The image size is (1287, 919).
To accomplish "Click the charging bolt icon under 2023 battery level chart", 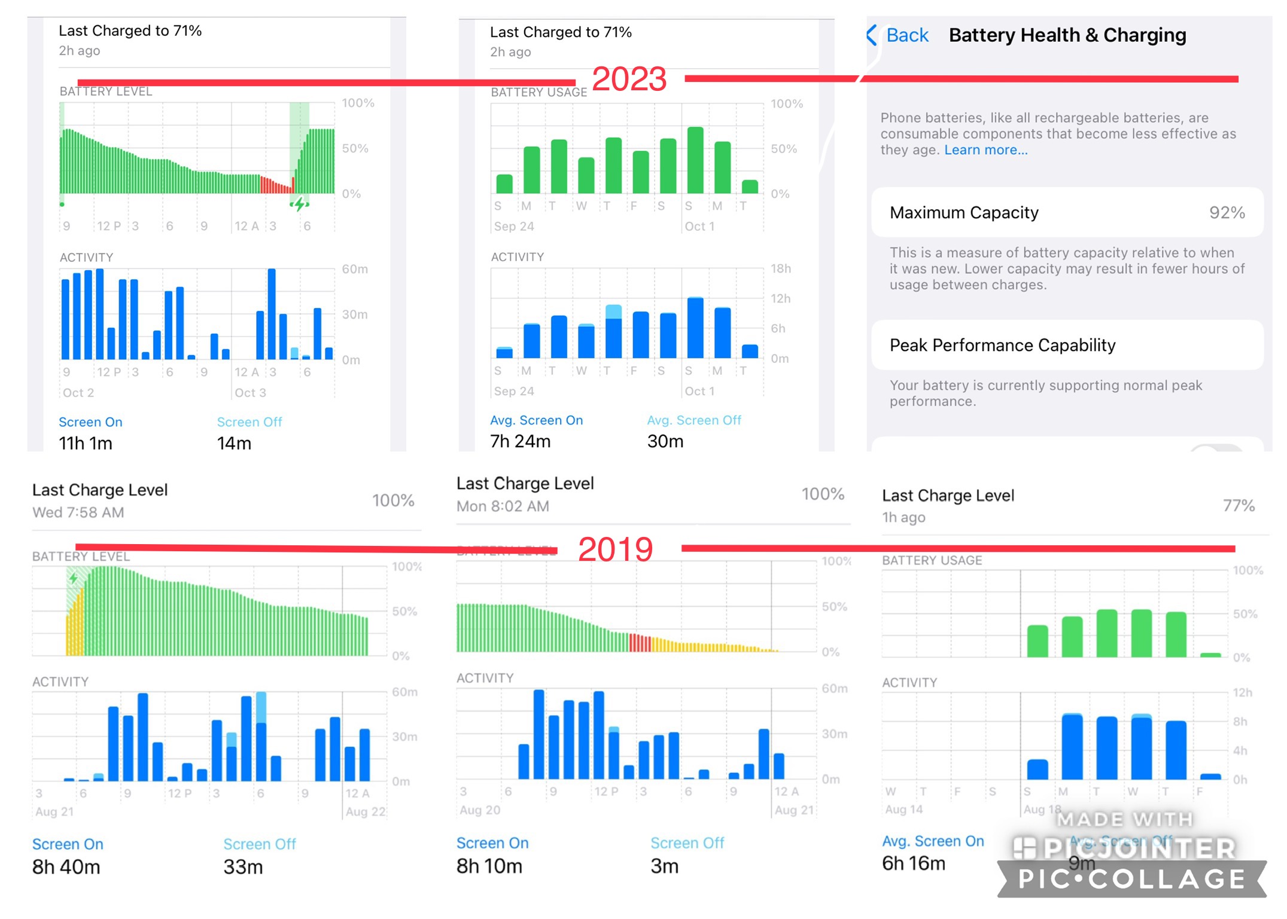I will 299,204.
